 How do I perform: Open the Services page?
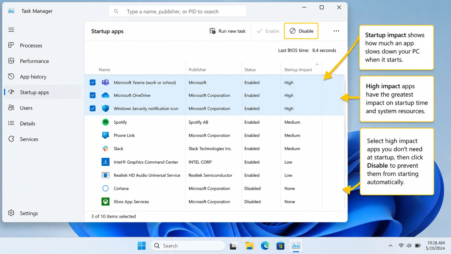click(x=43, y=139)
